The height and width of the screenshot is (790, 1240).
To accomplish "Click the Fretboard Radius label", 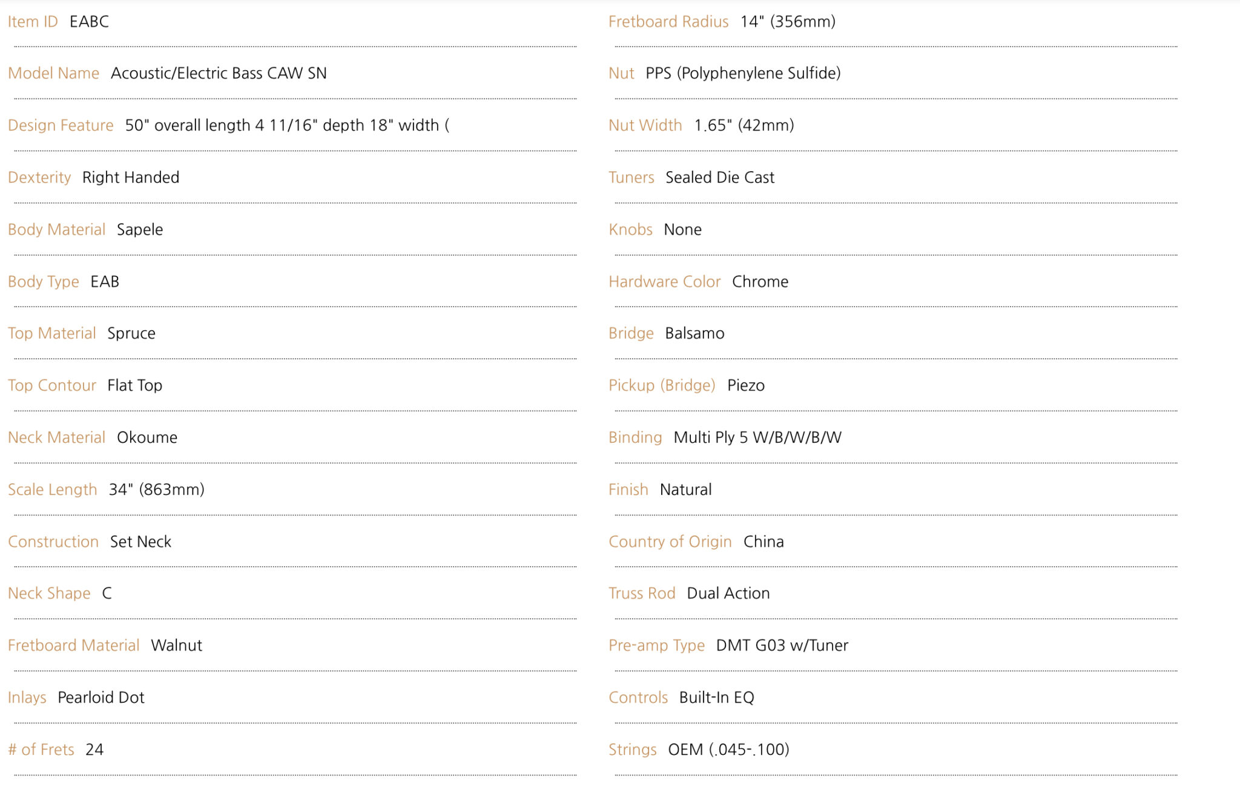I will [668, 22].
